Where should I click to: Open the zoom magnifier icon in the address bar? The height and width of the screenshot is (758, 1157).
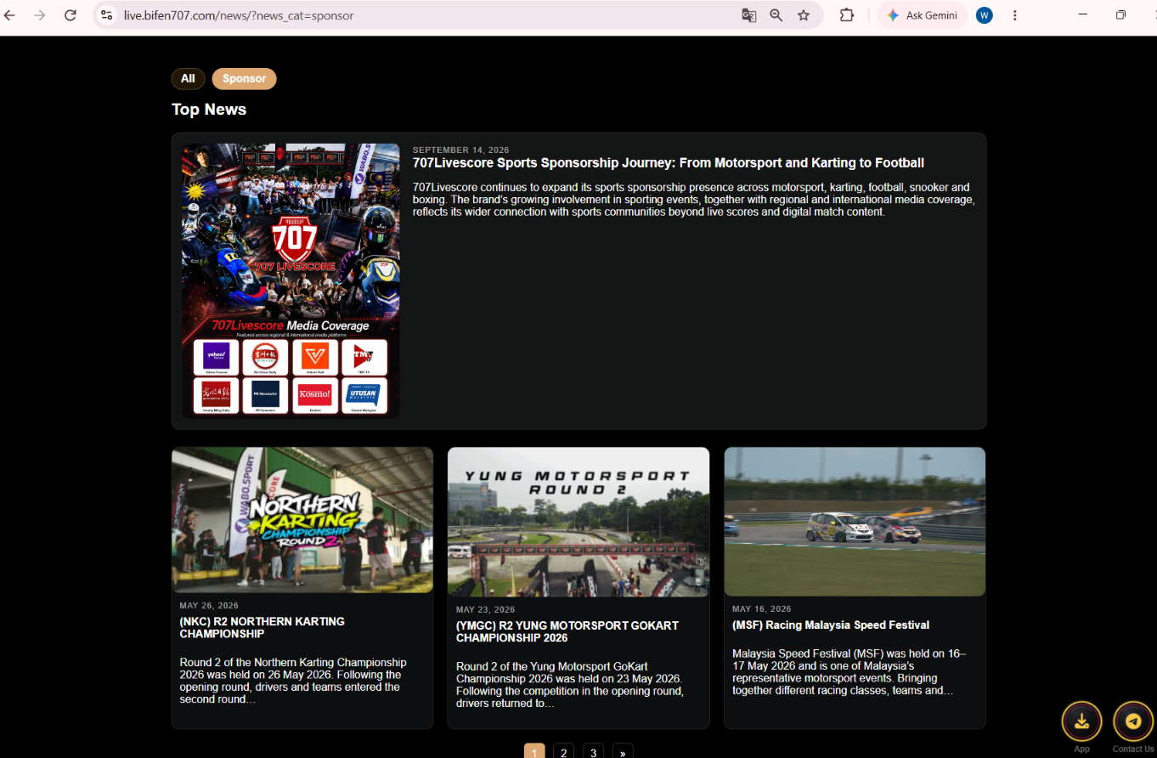tap(776, 15)
